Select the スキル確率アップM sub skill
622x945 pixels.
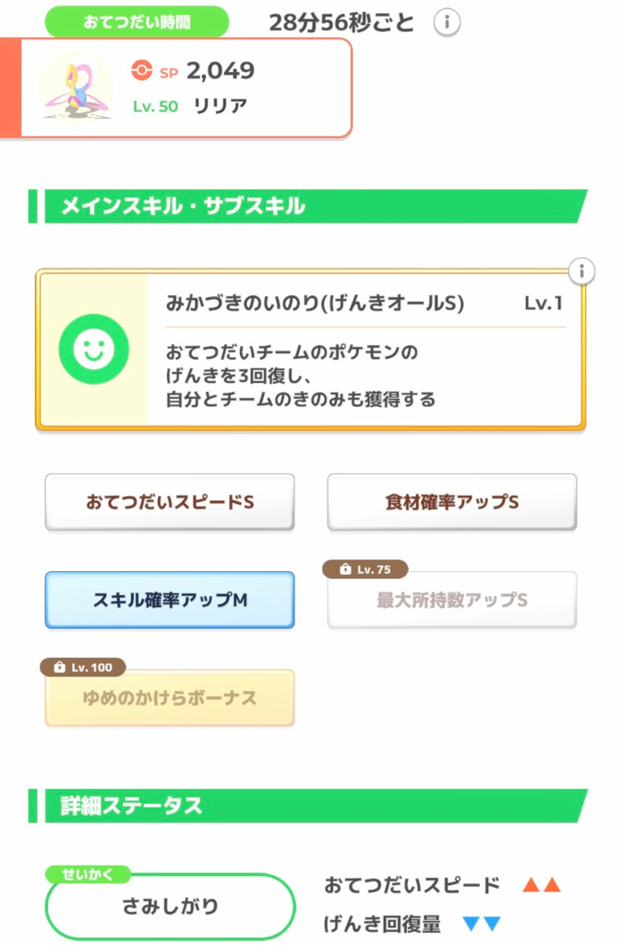tap(170, 600)
